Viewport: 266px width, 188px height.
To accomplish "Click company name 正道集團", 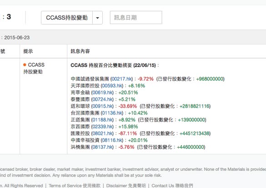I will pyautogui.click(x=80, y=120).
